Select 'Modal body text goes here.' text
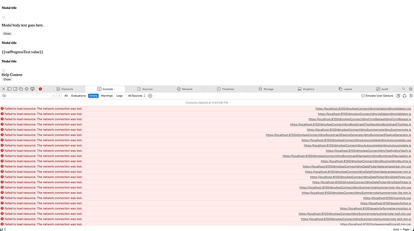Viewport: 414px width, 231px height. coord(23,25)
